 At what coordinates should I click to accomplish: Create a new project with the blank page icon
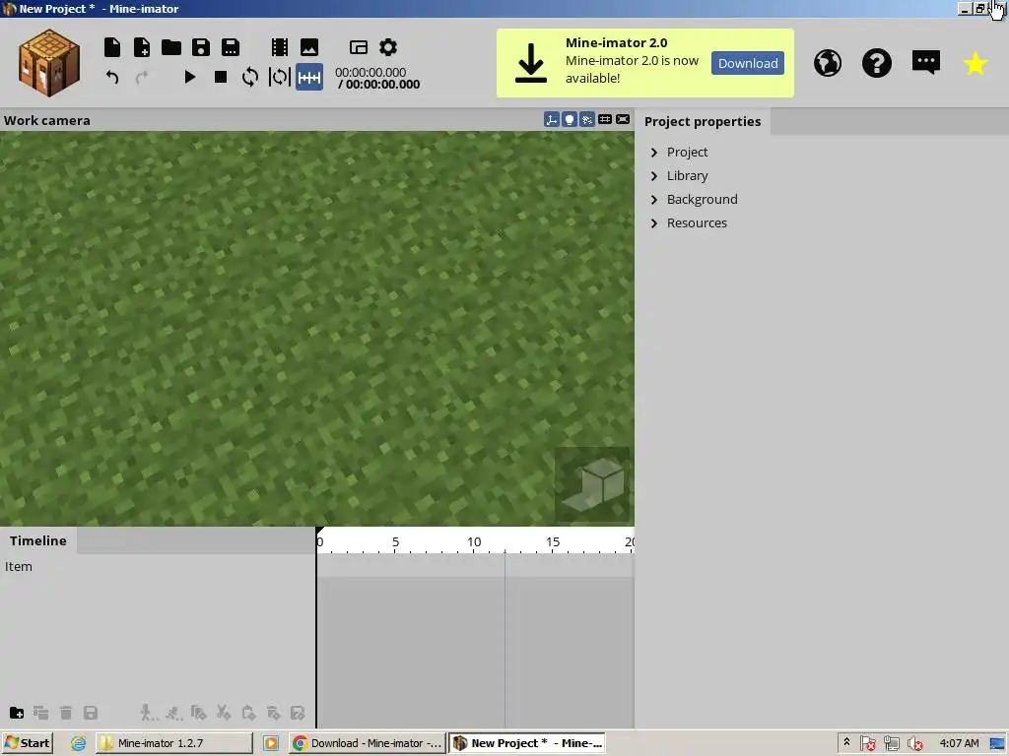[112, 47]
